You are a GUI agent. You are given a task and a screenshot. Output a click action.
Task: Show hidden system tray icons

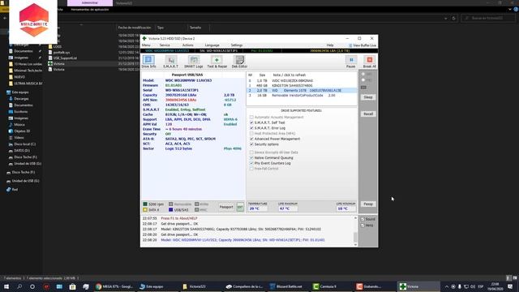tap(447, 286)
